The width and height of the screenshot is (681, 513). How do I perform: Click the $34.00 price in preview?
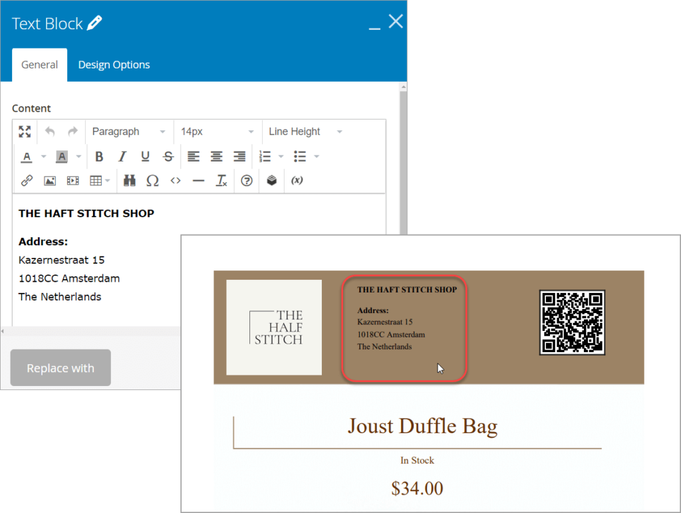coord(417,488)
